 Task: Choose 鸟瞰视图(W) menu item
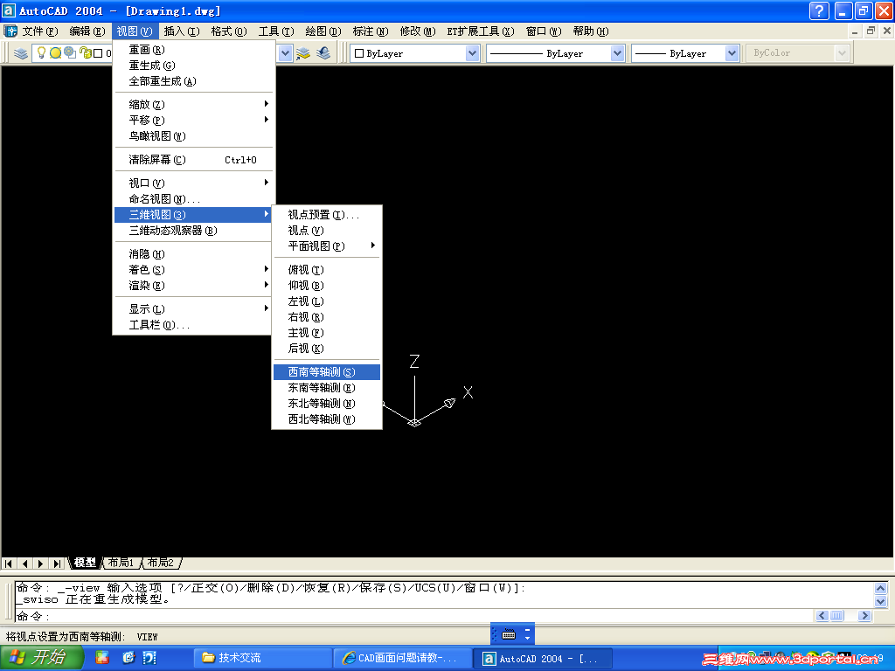(x=193, y=136)
